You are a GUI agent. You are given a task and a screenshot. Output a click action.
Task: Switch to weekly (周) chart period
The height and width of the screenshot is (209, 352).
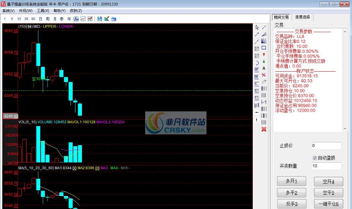point(47,19)
